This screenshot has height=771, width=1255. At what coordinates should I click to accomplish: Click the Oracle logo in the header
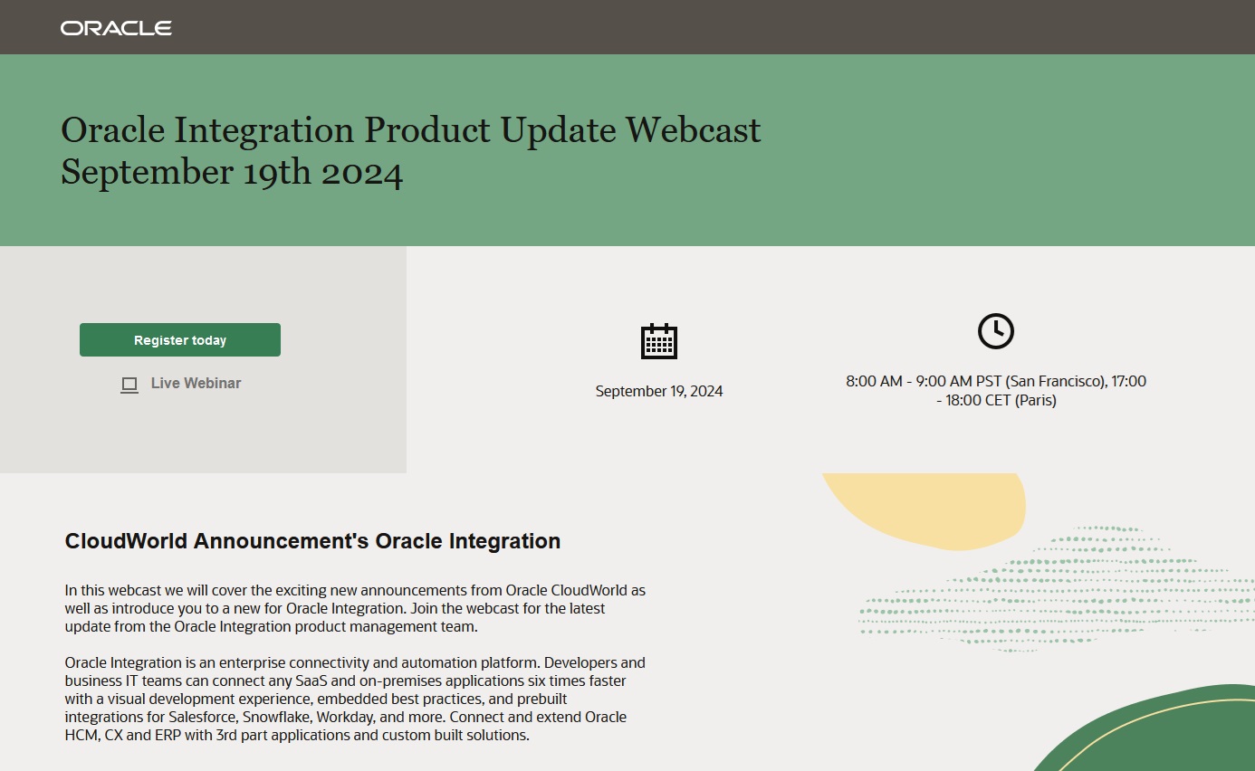(115, 26)
